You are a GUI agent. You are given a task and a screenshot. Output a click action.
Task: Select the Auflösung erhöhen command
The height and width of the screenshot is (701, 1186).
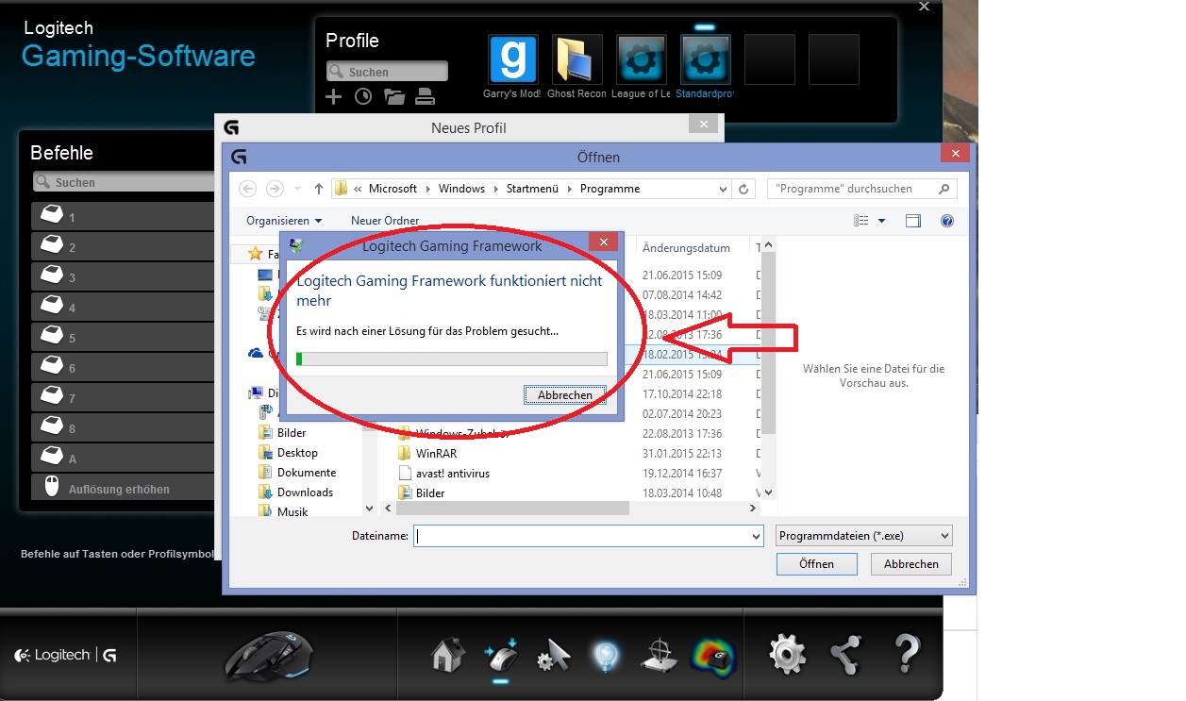coord(124,488)
